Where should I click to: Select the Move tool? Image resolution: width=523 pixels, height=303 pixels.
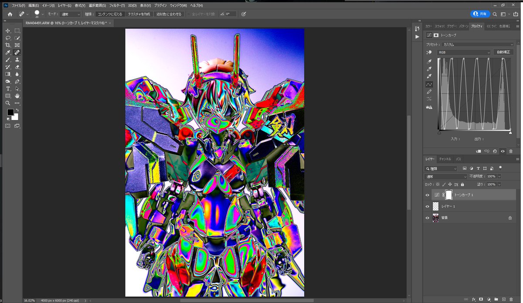pyautogui.click(x=8, y=31)
